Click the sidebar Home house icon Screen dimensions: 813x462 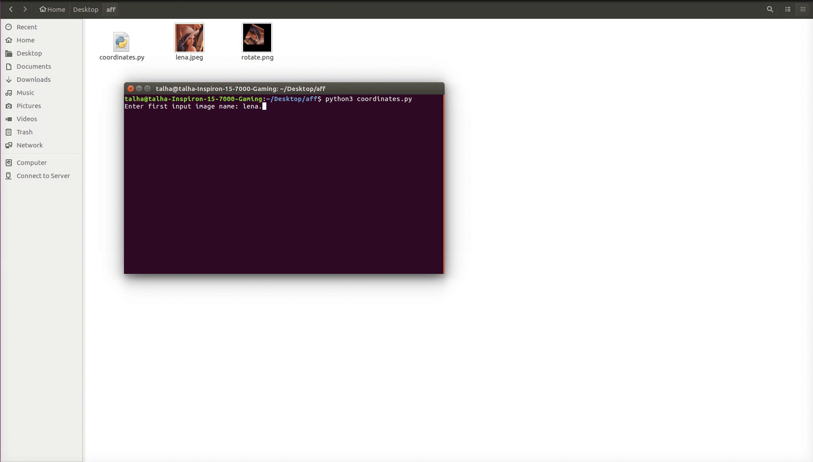(x=9, y=40)
